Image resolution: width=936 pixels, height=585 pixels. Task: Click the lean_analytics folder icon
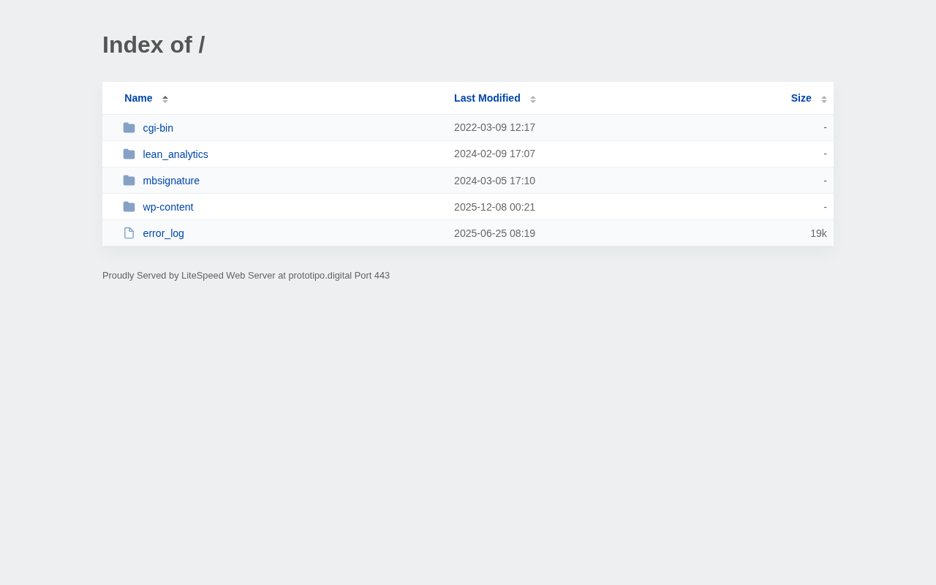[x=129, y=154]
